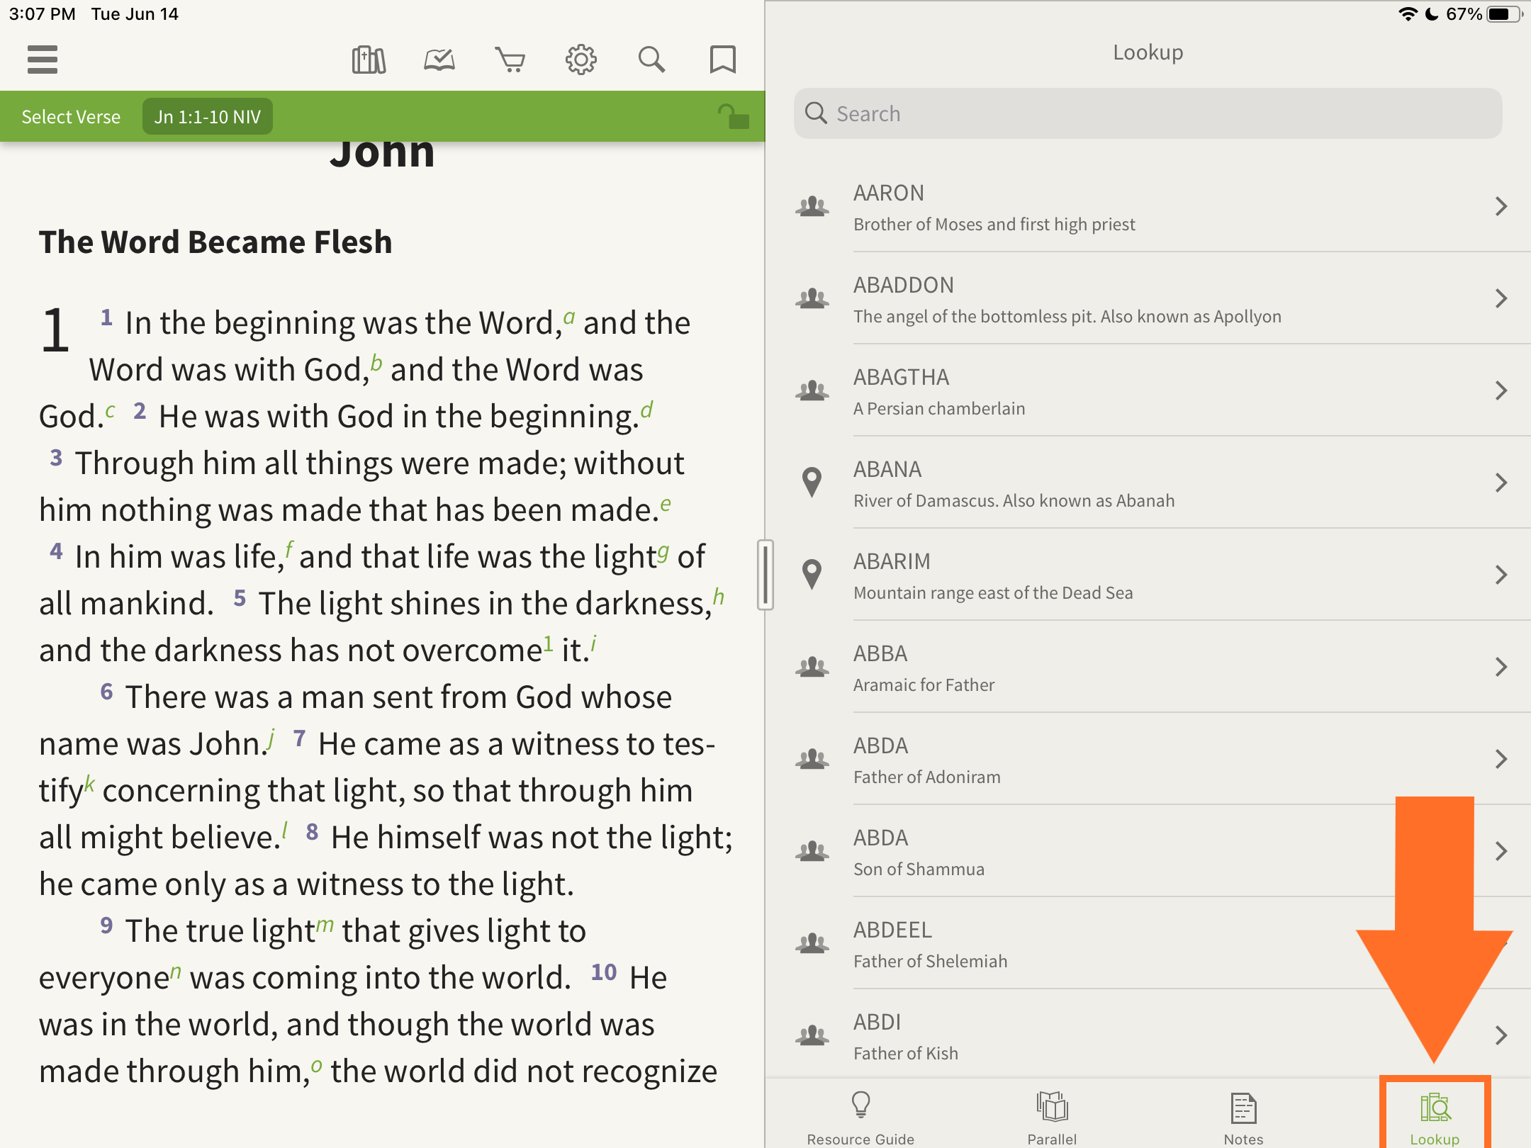Expand the ABDA Father of Adoniram chevron
The height and width of the screenshot is (1148, 1531).
click(x=1501, y=759)
